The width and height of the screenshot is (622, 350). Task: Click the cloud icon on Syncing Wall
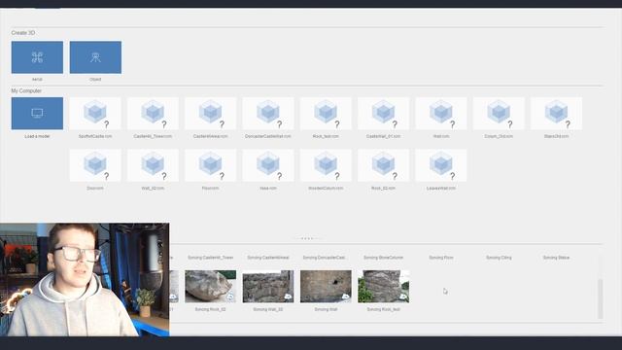346,297
